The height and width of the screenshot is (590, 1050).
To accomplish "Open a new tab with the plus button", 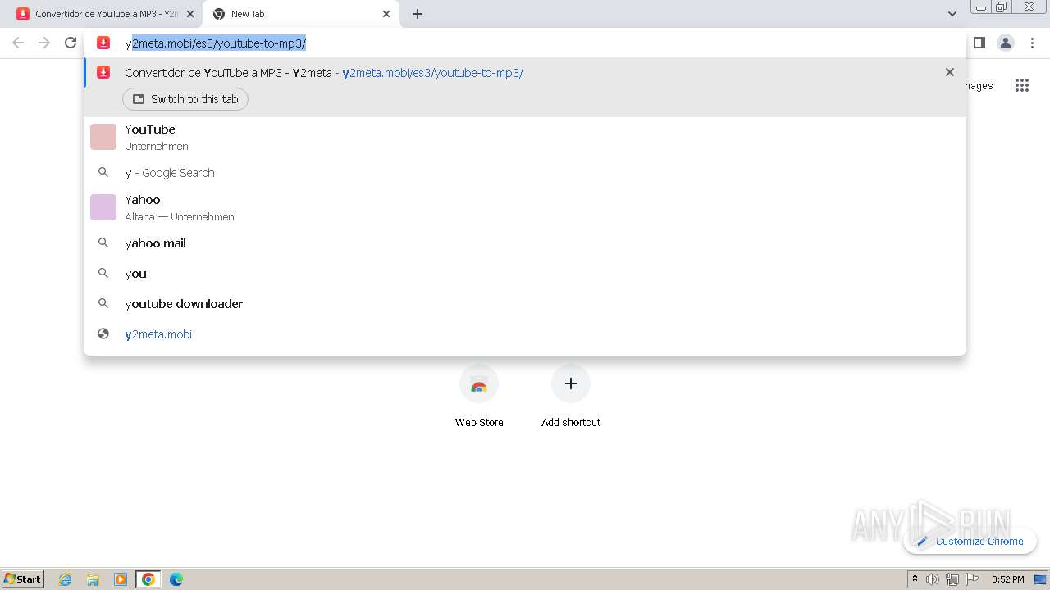I will pos(418,14).
